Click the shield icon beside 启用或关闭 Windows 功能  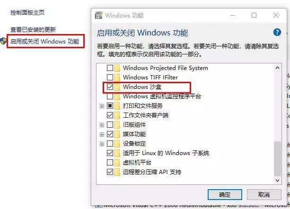[x=3, y=41]
